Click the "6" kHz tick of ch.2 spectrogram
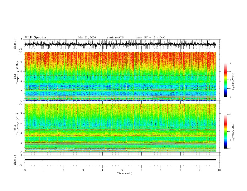 [x=22, y=123]
